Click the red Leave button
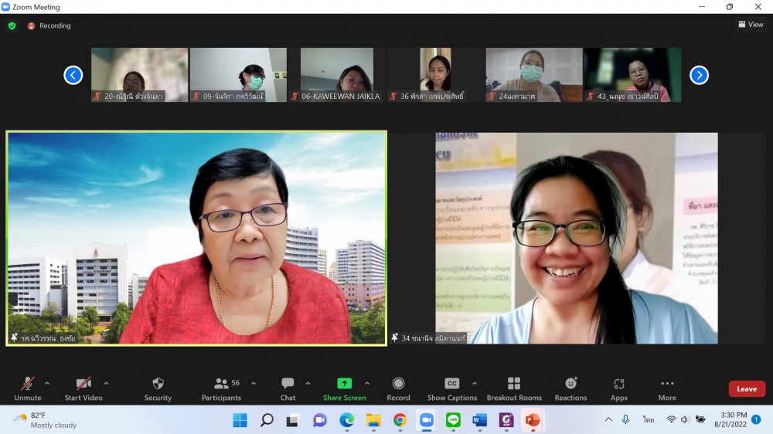 (746, 389)
